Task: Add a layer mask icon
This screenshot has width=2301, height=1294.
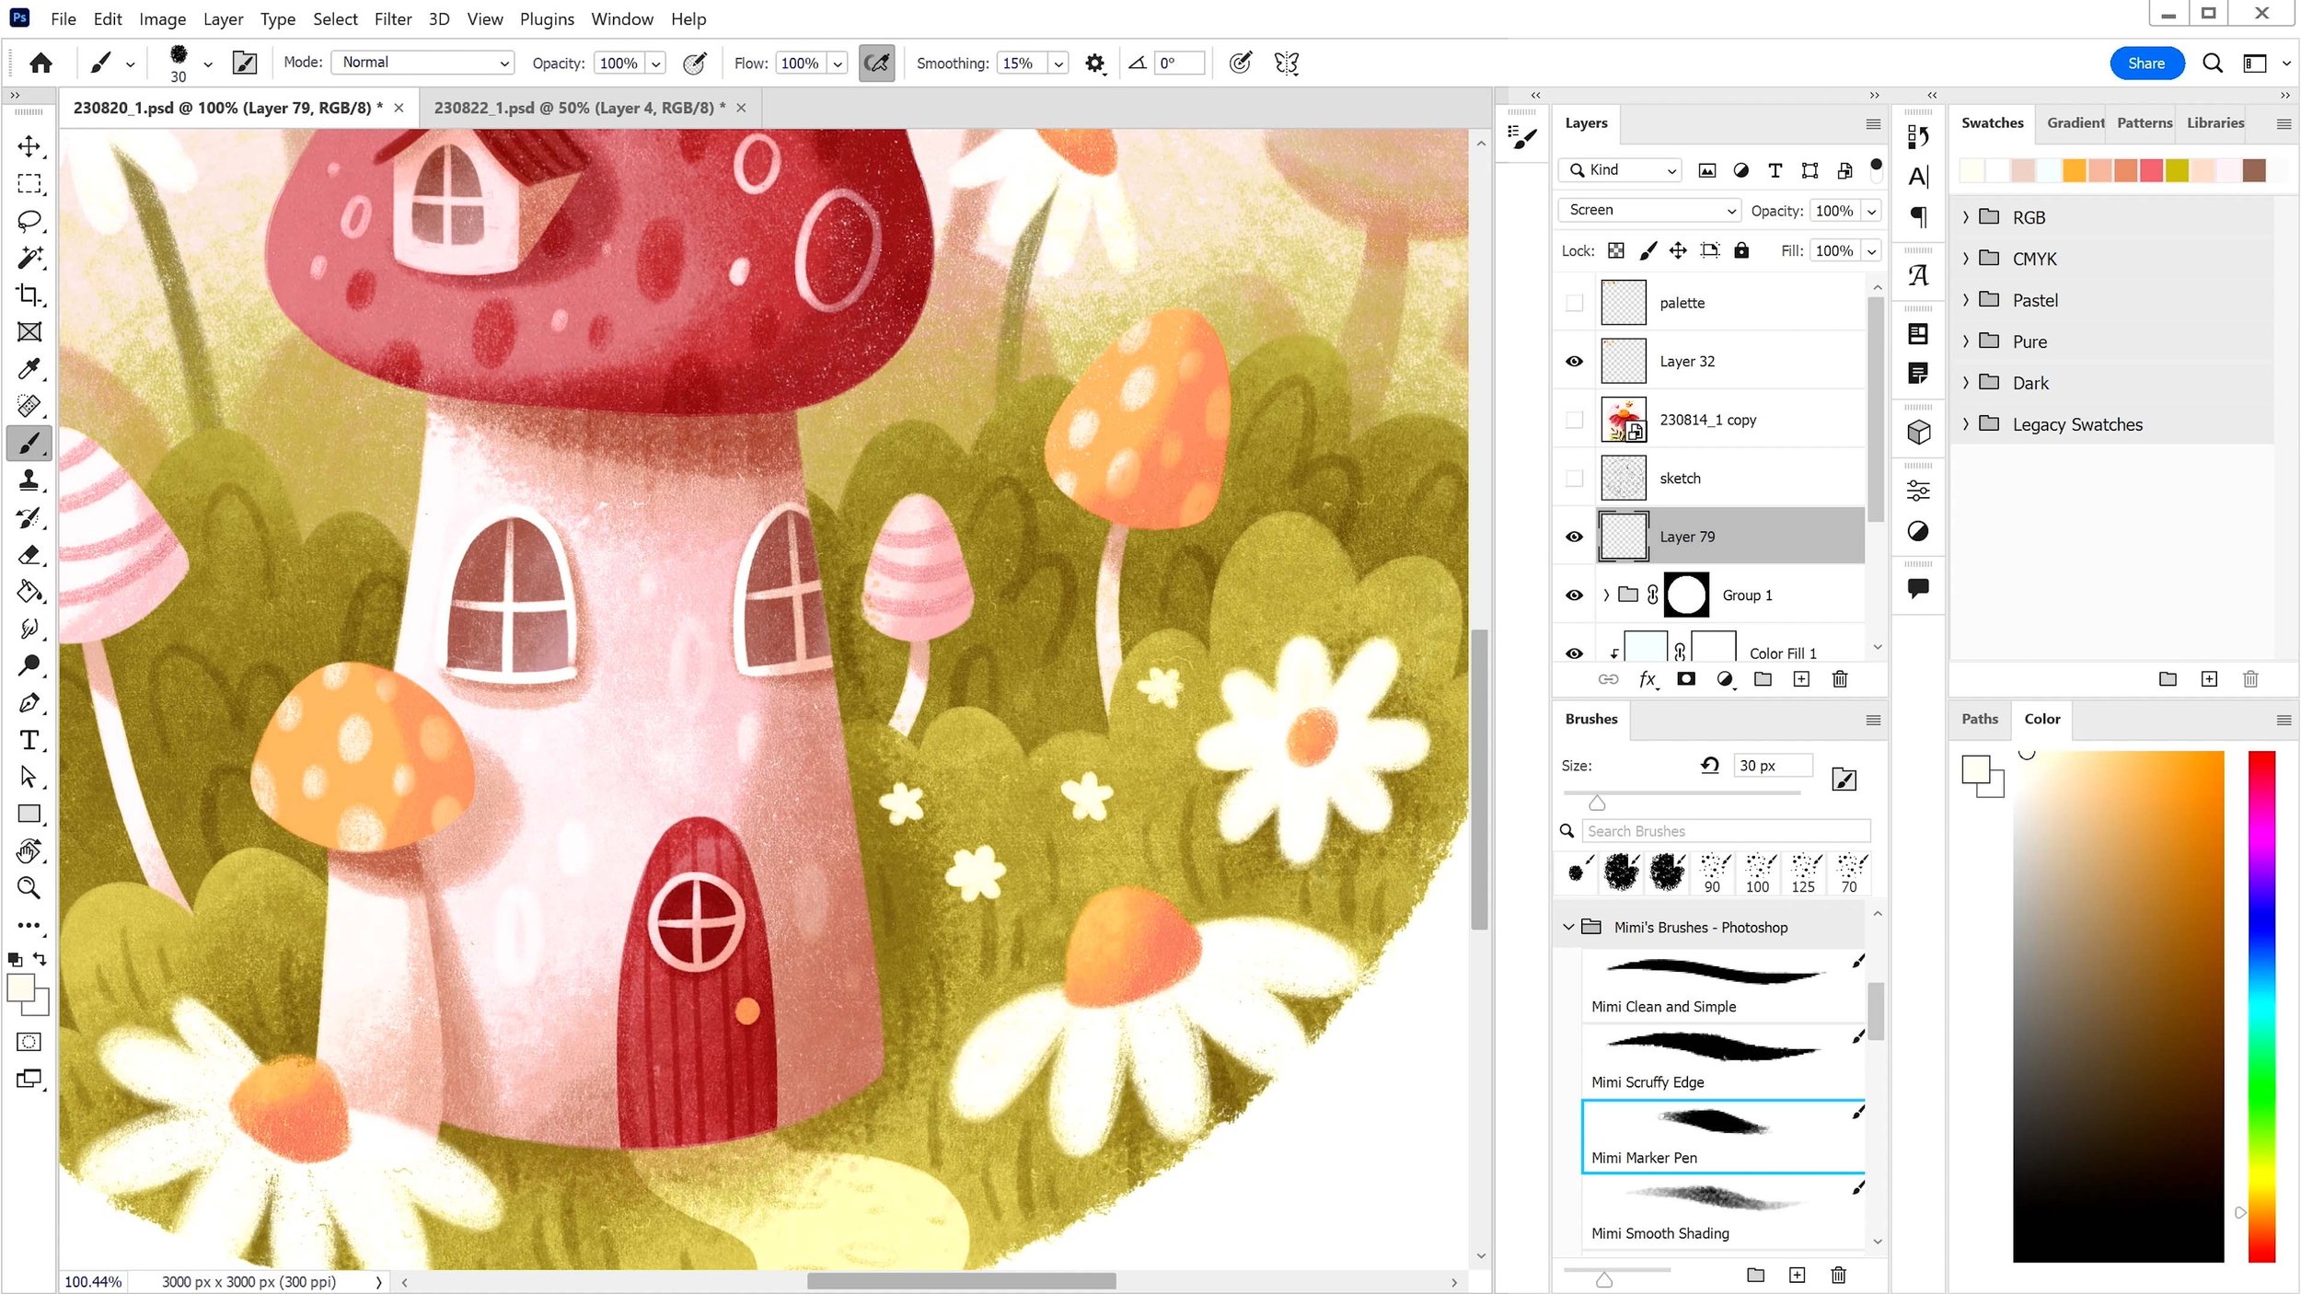Action: click(x=1686, y=679)
